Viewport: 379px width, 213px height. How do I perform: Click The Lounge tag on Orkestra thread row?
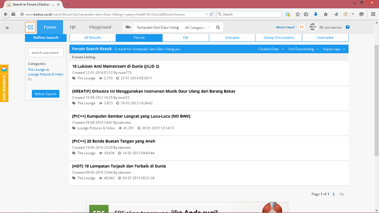coord(86,103)
